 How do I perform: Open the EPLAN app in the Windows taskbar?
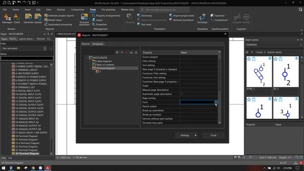47,168
